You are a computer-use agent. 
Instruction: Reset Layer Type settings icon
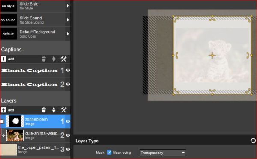[x=253, y=141]
